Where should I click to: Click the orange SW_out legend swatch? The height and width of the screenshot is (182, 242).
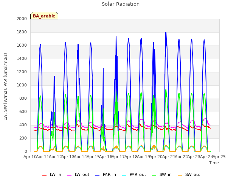(x=180, y=175)
